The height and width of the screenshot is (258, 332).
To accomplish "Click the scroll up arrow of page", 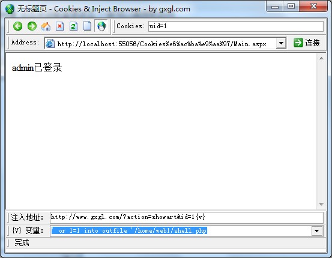I will coord(321,58).
